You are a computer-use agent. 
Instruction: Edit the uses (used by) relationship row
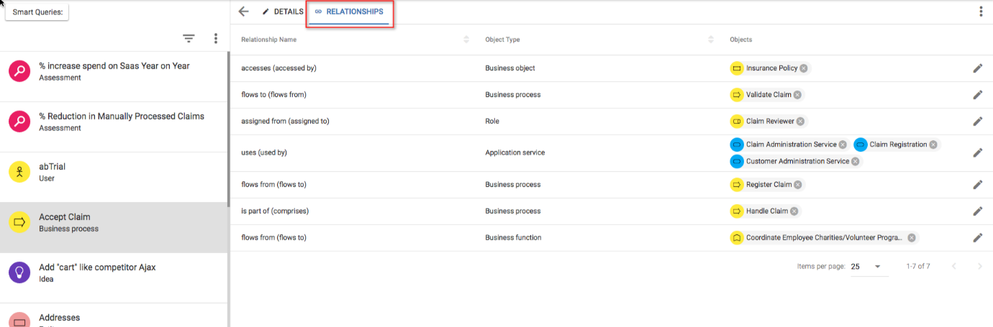[x=977, y=153]
